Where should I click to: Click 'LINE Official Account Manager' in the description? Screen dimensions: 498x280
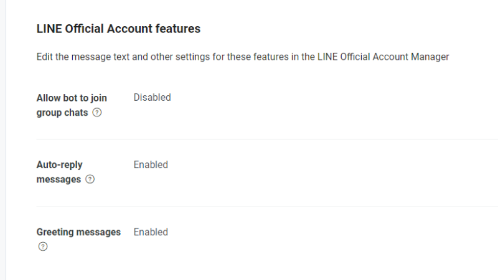pyautogui.click(x=383, y=57)
